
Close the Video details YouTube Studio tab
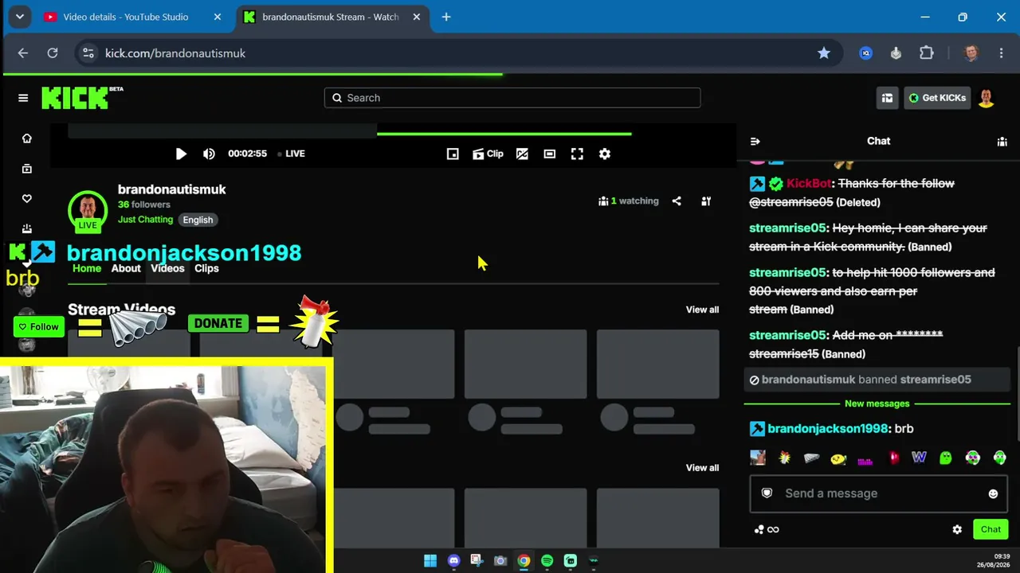tap(218, 17)
